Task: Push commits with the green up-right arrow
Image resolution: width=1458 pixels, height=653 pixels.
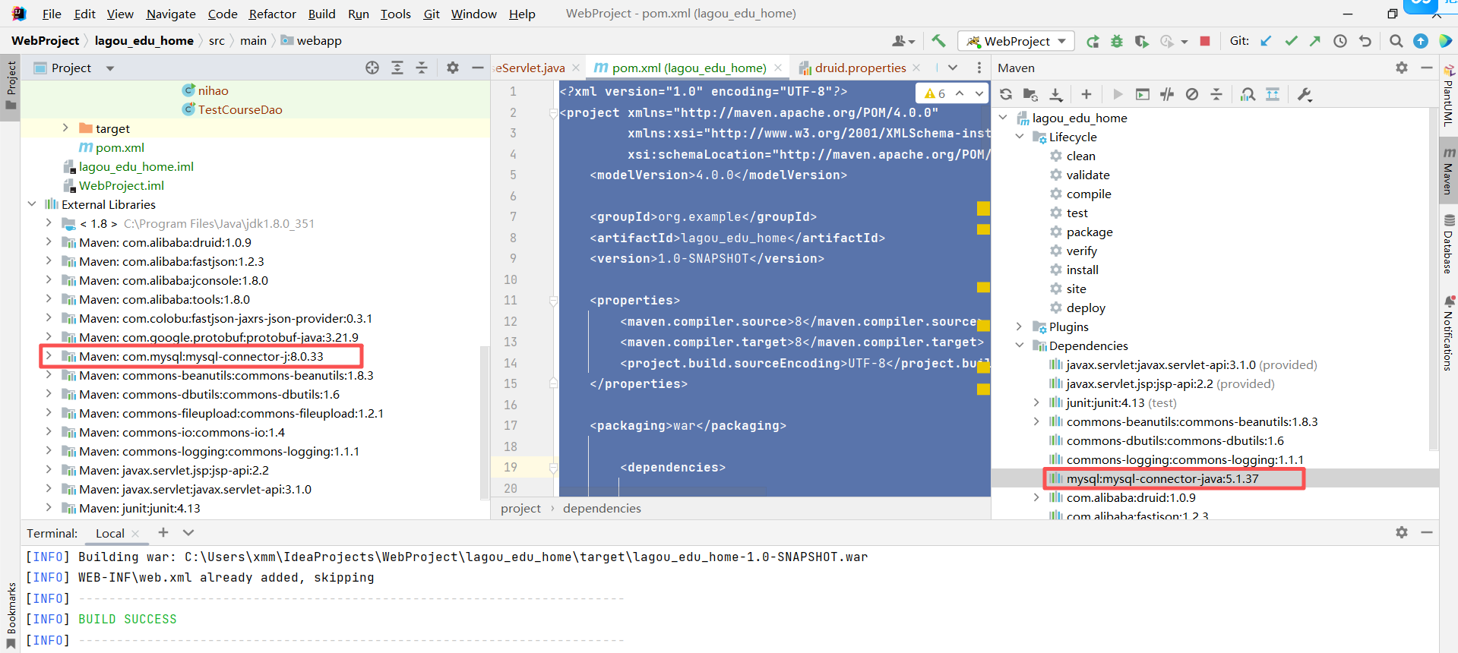Action: (1315, 41)
